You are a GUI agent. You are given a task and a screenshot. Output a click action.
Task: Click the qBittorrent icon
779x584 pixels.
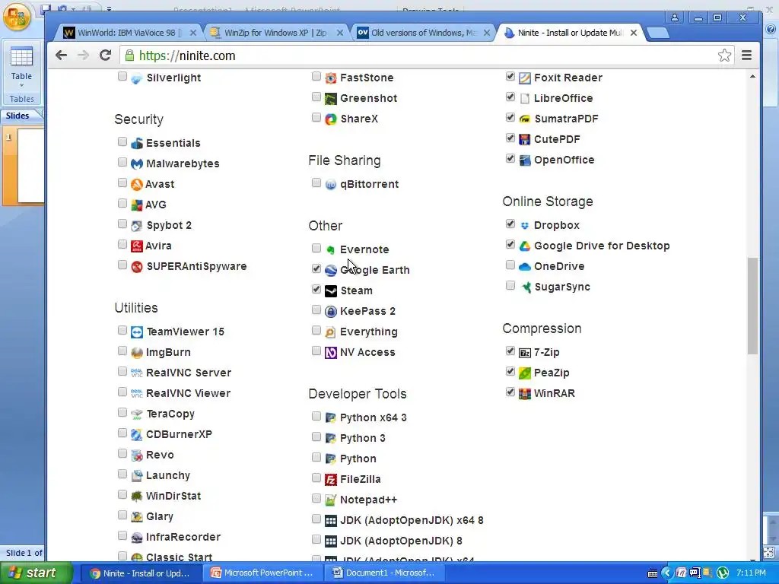point(331,184)
